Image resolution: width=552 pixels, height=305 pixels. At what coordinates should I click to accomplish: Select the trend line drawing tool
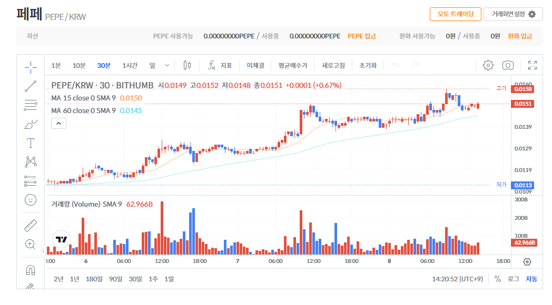click(31, 86)
